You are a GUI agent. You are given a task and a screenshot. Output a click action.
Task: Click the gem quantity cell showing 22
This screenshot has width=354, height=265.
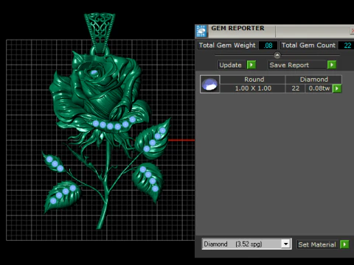tap(295, 88)
